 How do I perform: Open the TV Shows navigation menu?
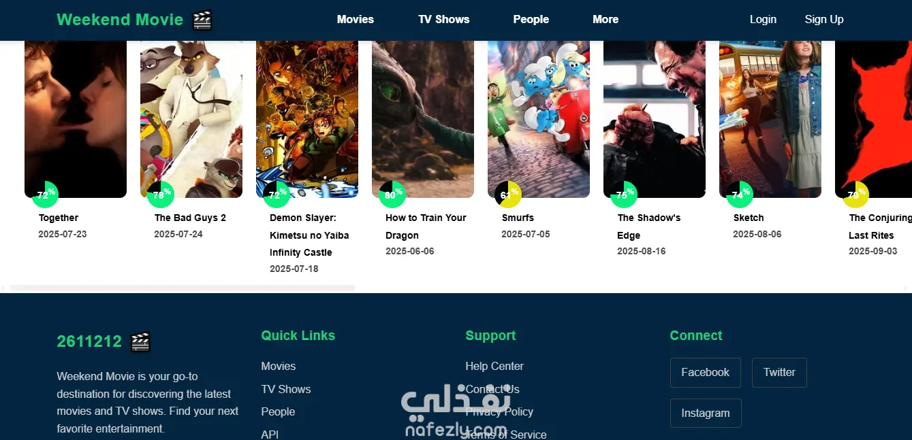[444, 20]
